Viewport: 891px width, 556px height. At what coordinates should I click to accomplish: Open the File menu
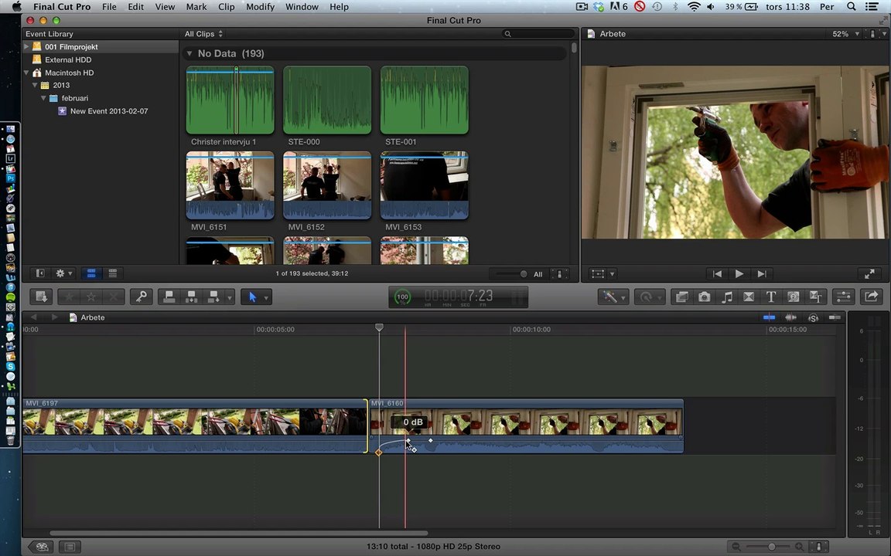pos(109,7)
